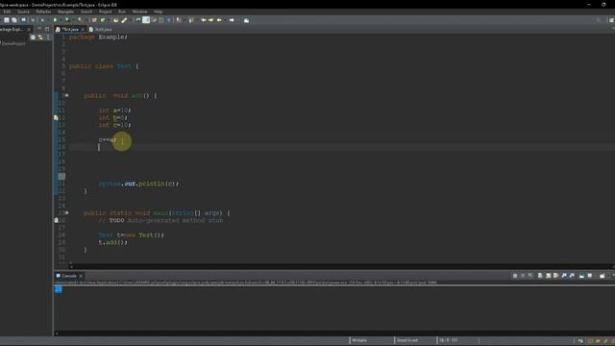Collapse the add() method fold at line 9
The width and height of the screenshot is (615, 346).
tap(66, 95)
